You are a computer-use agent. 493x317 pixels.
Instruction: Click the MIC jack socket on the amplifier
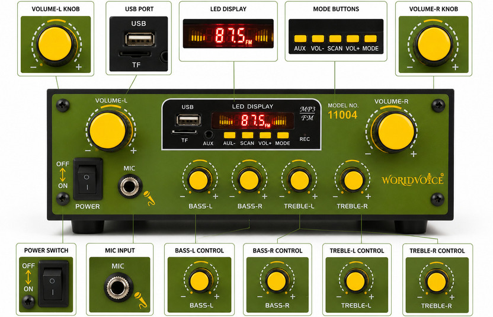[130, 187]
